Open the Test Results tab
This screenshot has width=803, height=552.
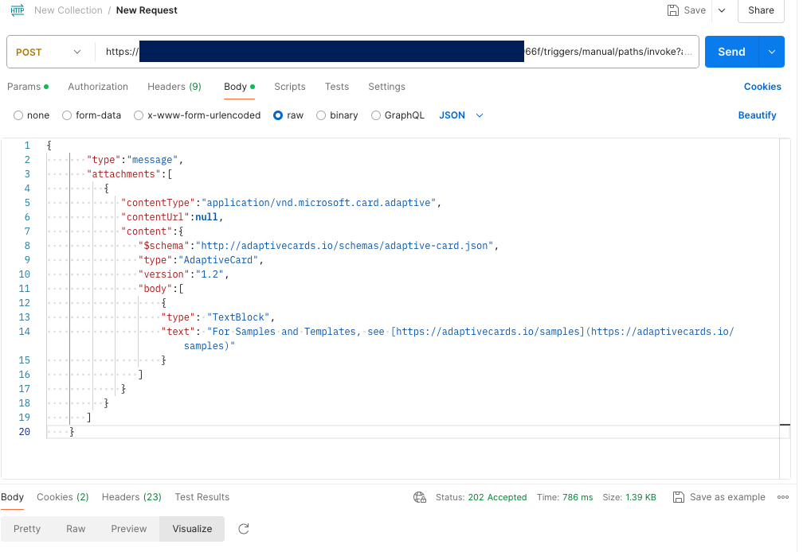pos(202,497)
